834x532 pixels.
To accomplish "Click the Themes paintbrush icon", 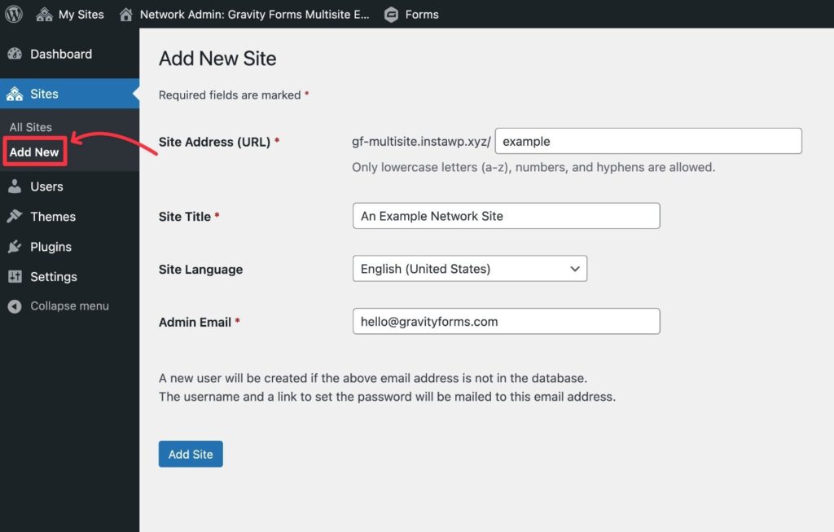I will 17,216.
